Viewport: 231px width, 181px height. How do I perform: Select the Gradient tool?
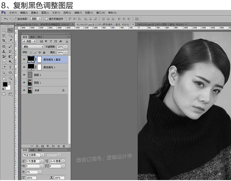coord(10,57)
